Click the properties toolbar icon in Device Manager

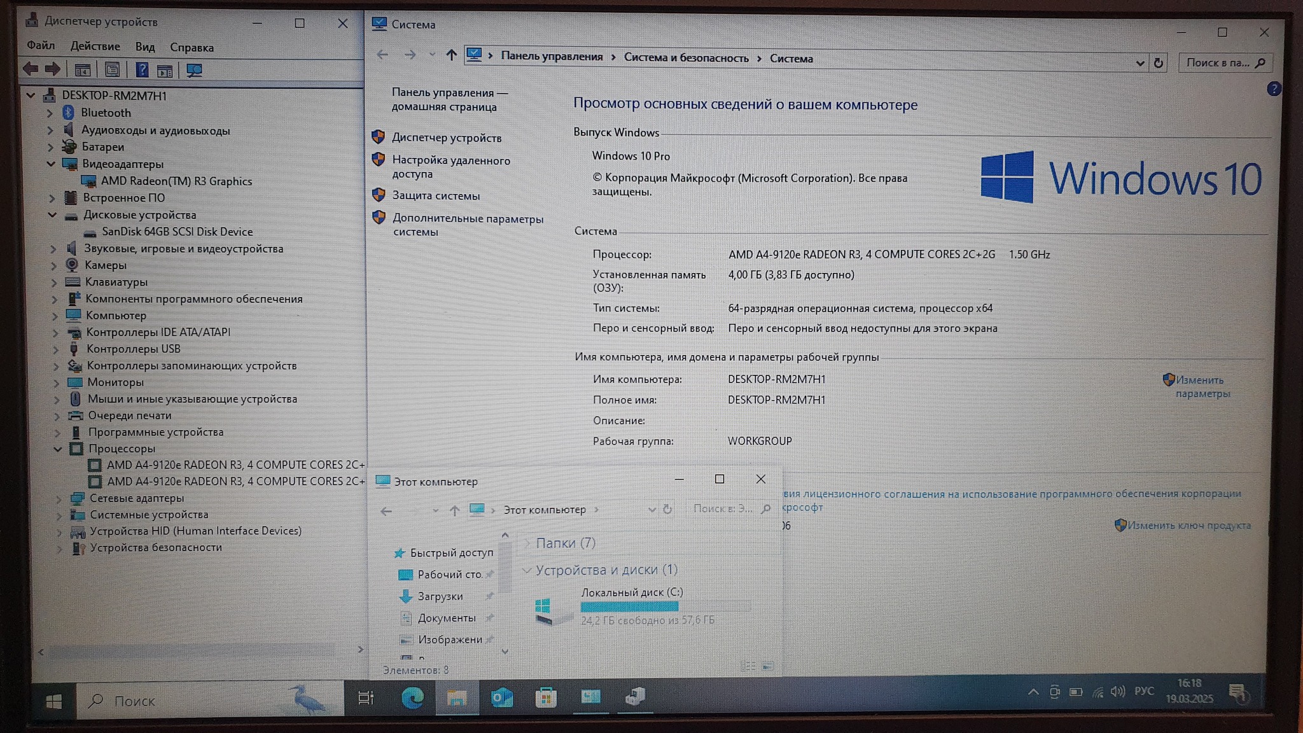(x=112, y=70)
